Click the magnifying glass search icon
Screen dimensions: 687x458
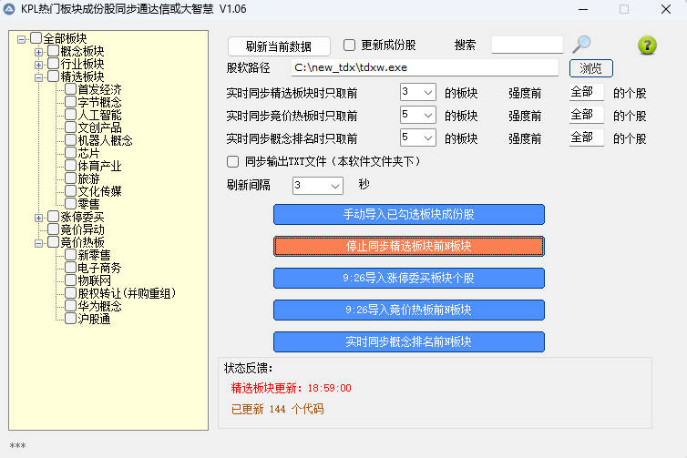pyautogui.click(x=581, y=45)
